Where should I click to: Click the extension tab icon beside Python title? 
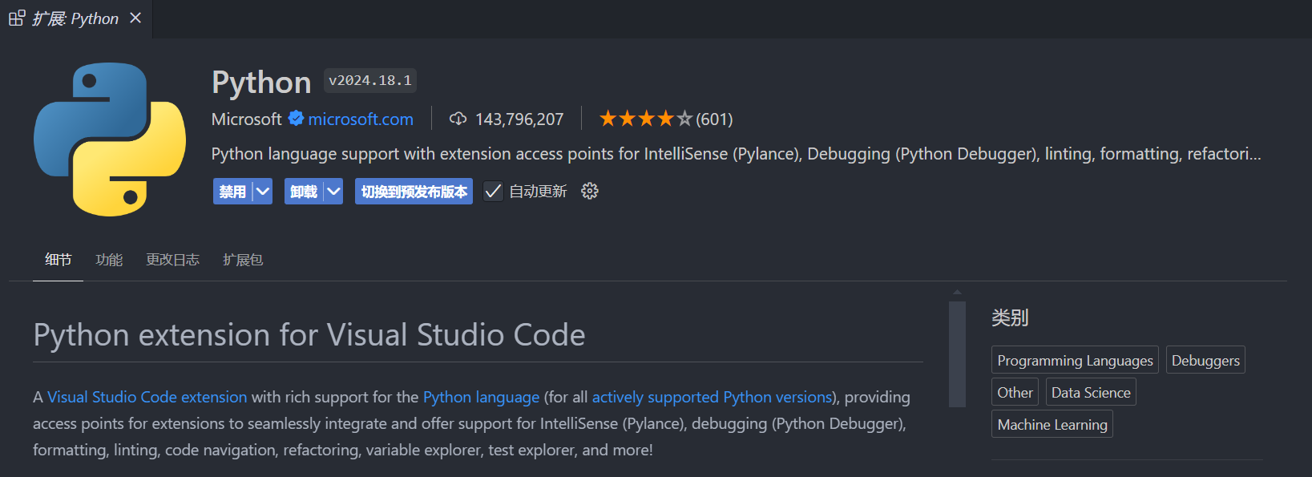[x=17, y=18]
